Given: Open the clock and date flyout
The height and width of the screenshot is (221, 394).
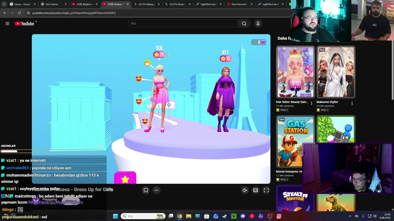Looking at the screenshot, I should click(385, 216).
